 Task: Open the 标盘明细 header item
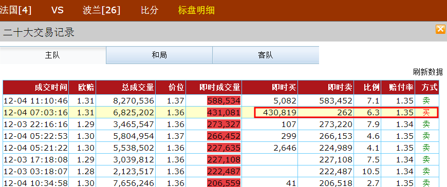click(x=196, y=11)
